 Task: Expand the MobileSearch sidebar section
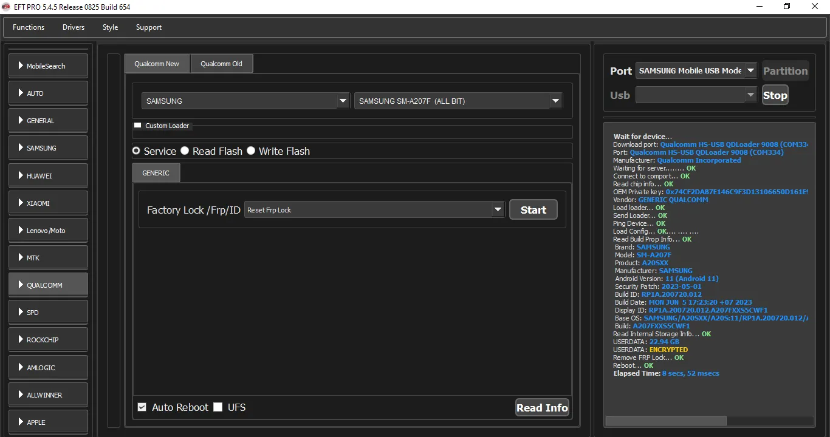[48, 66]
